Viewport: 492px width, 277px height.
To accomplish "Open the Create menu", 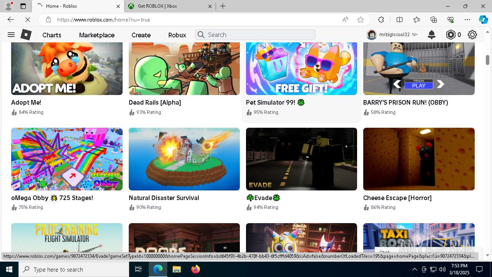I will click(x=141, y=35).
